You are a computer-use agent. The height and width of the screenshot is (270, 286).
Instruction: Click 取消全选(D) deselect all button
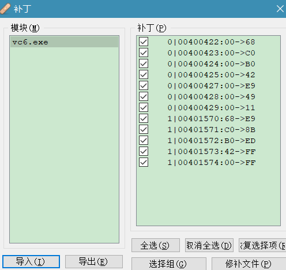pos(209,245)
